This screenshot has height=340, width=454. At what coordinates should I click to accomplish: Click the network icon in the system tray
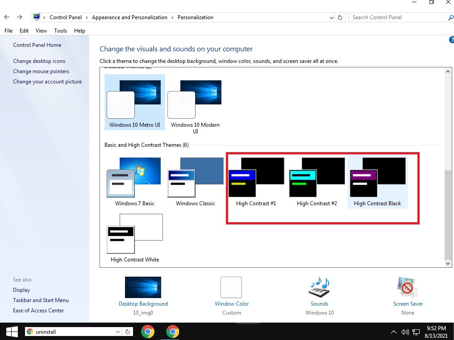tap(415, 332)
